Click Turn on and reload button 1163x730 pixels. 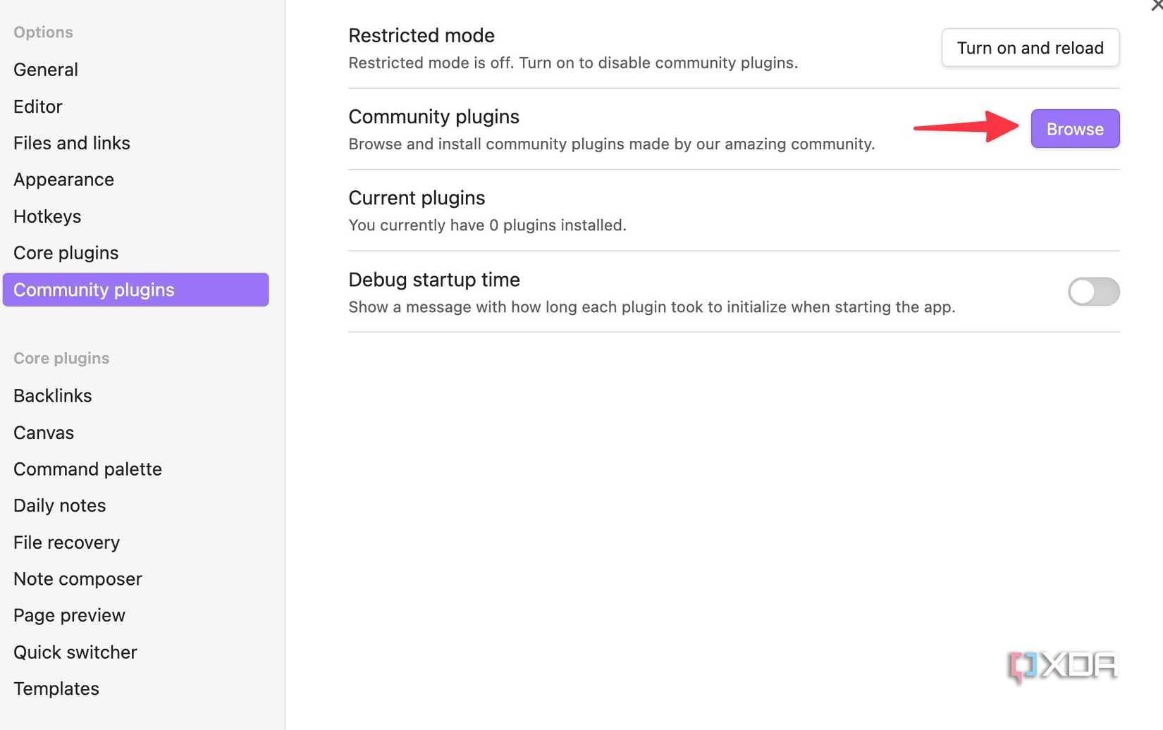(1030, 48)
